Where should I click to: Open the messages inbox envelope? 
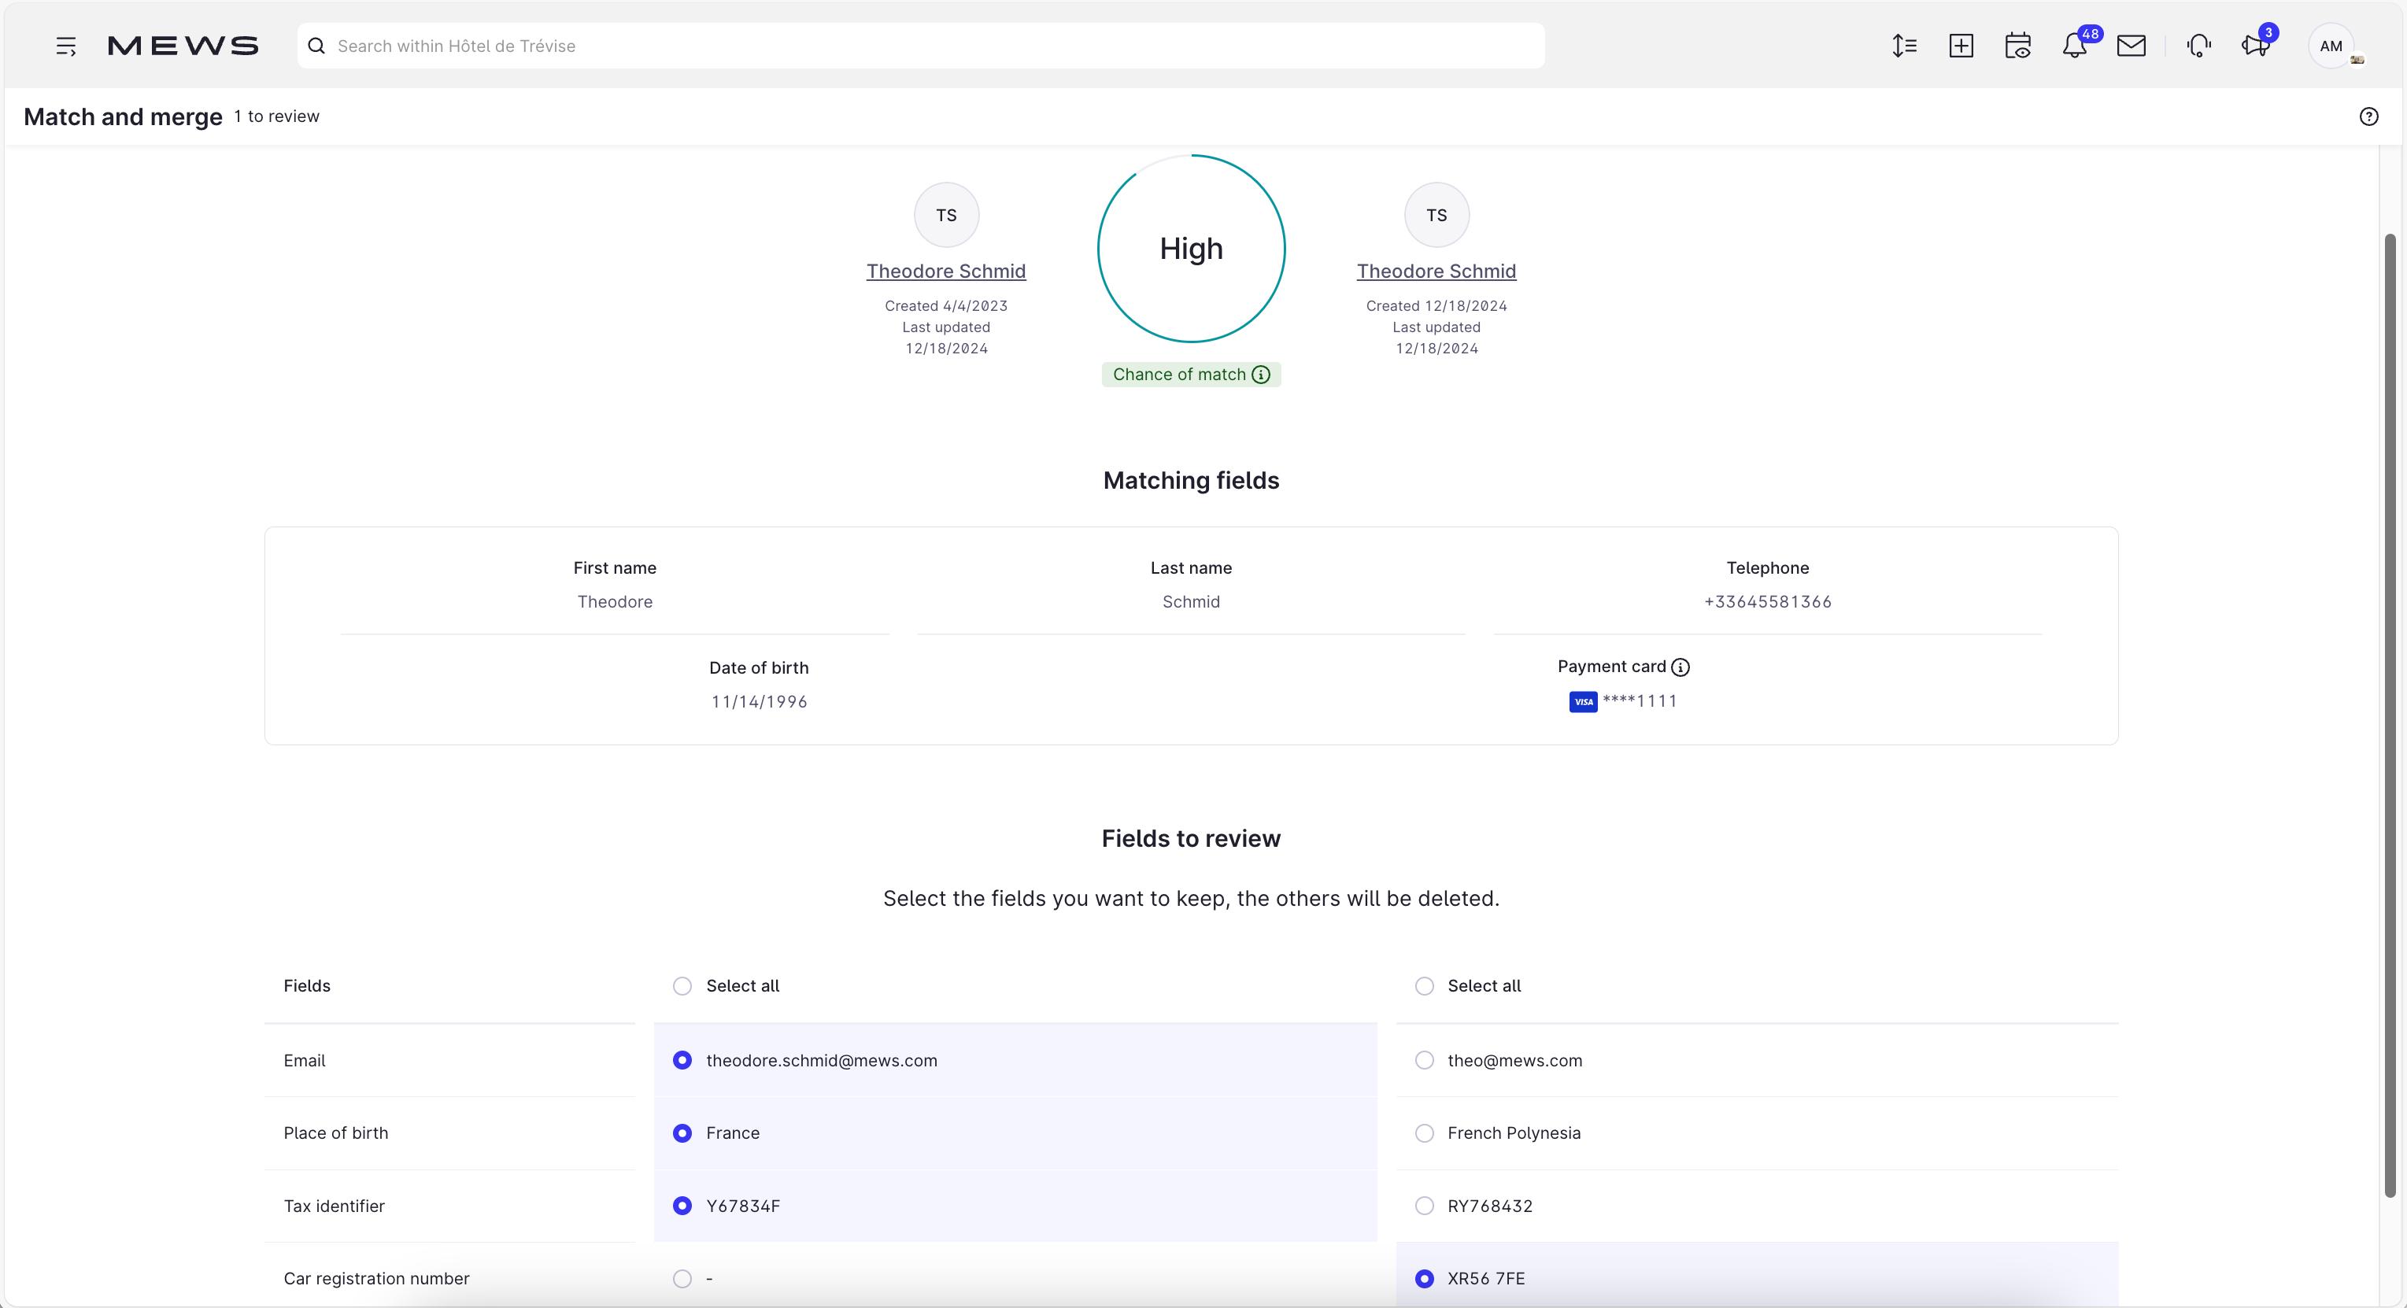(x=2132, y=45)
